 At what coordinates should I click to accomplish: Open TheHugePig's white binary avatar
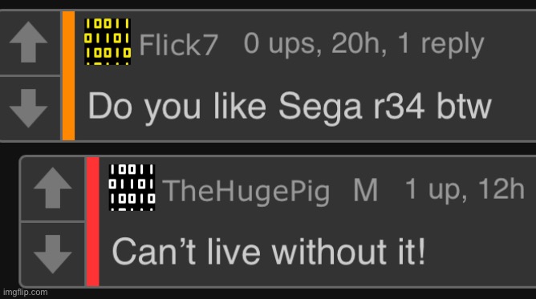[132, 188]
